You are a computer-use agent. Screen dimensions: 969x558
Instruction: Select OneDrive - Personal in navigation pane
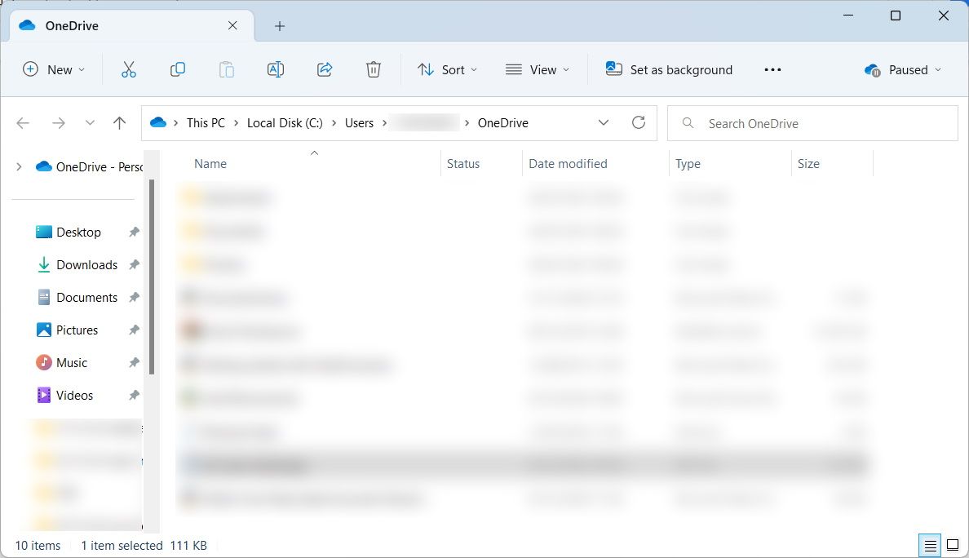(88, 167)
